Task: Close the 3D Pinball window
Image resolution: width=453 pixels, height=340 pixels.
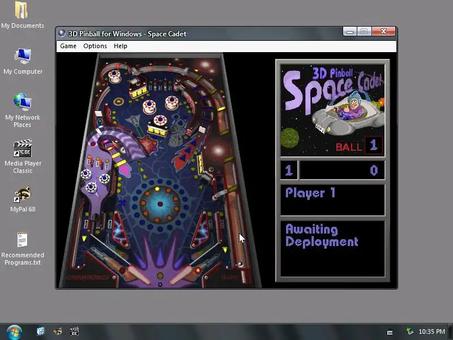Action: [x=384, y=31]
